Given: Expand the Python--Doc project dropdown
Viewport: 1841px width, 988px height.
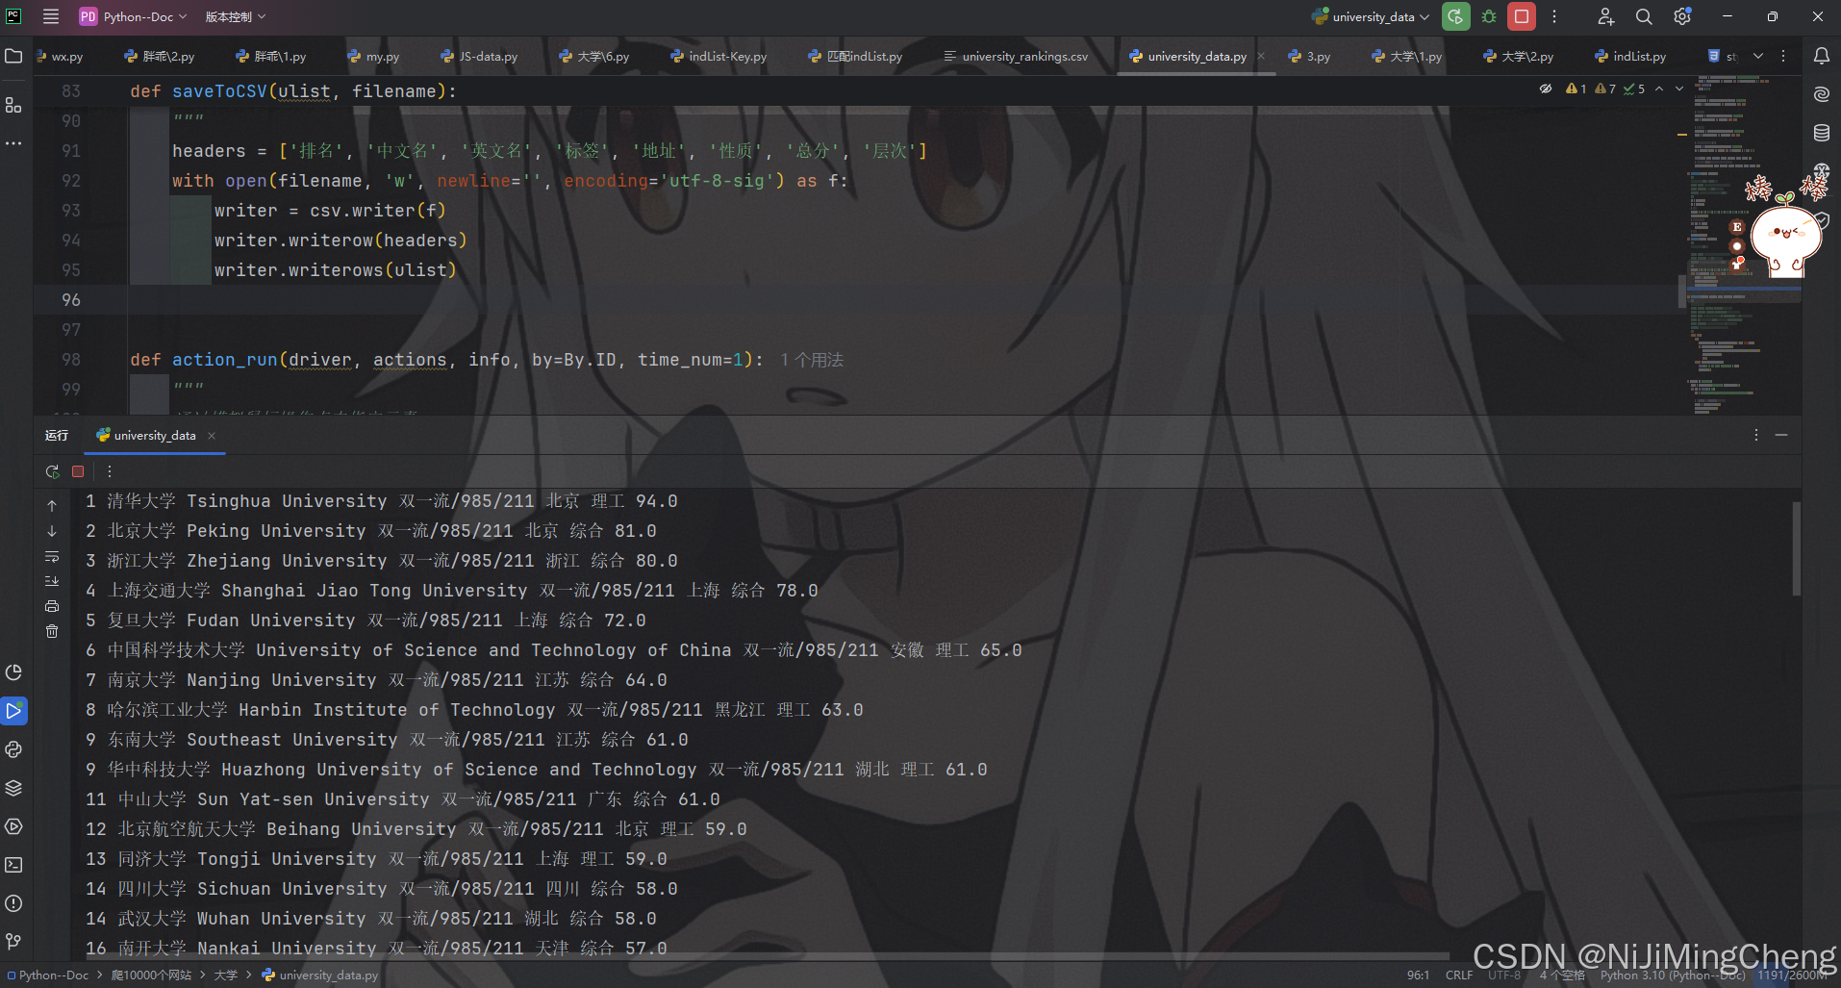Looking at the screenshot, I should 133,16.
